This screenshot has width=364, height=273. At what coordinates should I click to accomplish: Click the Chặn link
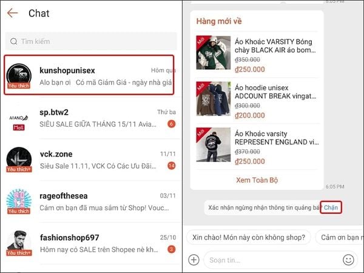pos(331,207)
